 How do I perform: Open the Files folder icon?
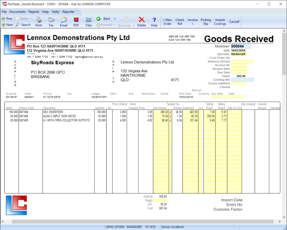coord(88,22)
